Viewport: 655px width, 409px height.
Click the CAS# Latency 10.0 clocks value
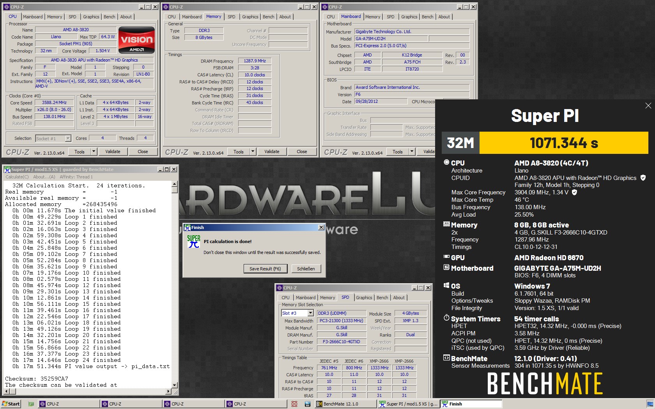(x=255, y=75)
